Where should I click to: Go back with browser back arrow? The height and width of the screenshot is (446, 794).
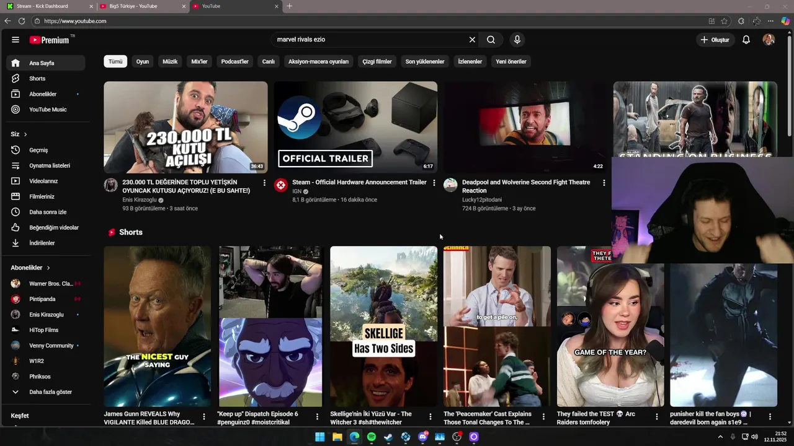point(7,21)
